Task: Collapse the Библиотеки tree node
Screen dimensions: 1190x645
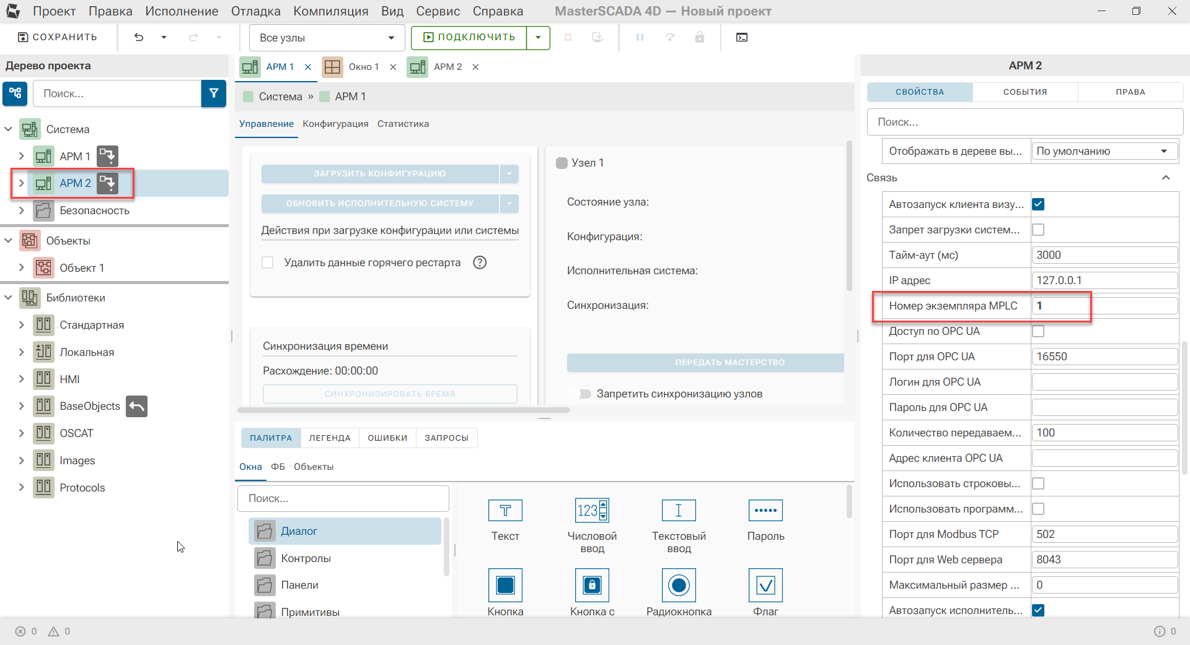Action: 8,298
